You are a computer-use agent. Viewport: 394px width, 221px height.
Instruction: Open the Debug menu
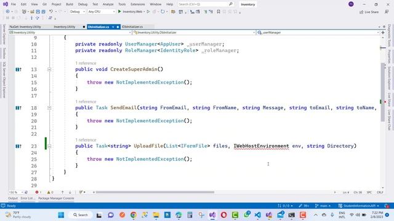point(82,4)
